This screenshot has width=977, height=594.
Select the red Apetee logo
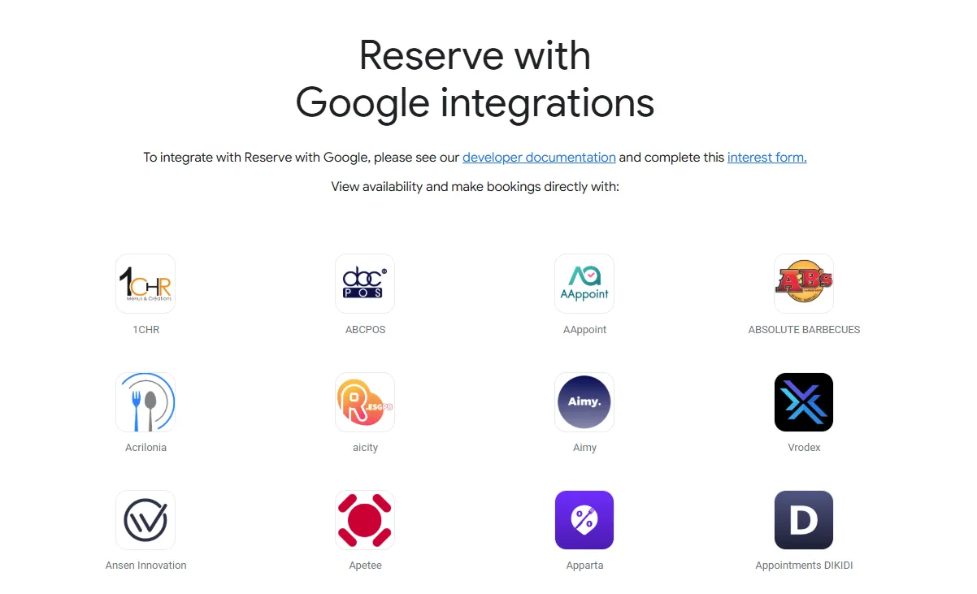pos(365,520)
